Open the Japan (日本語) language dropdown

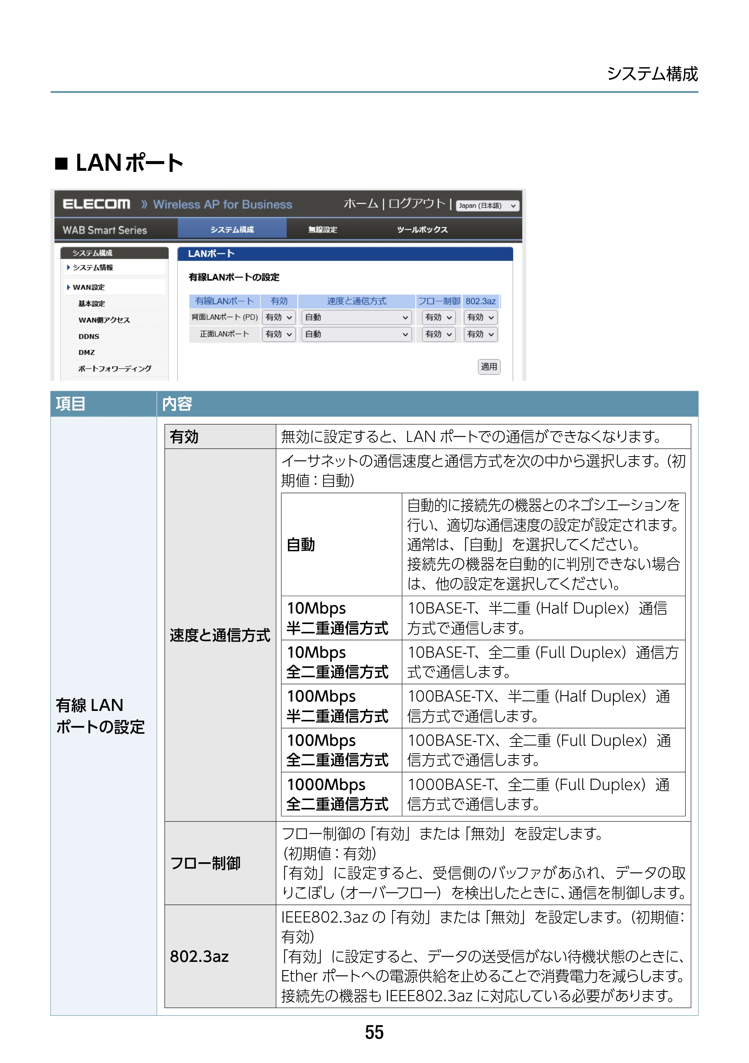click(488, 206)
